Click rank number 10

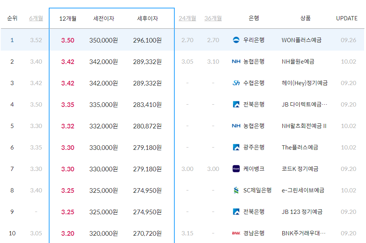pos(12,233)
